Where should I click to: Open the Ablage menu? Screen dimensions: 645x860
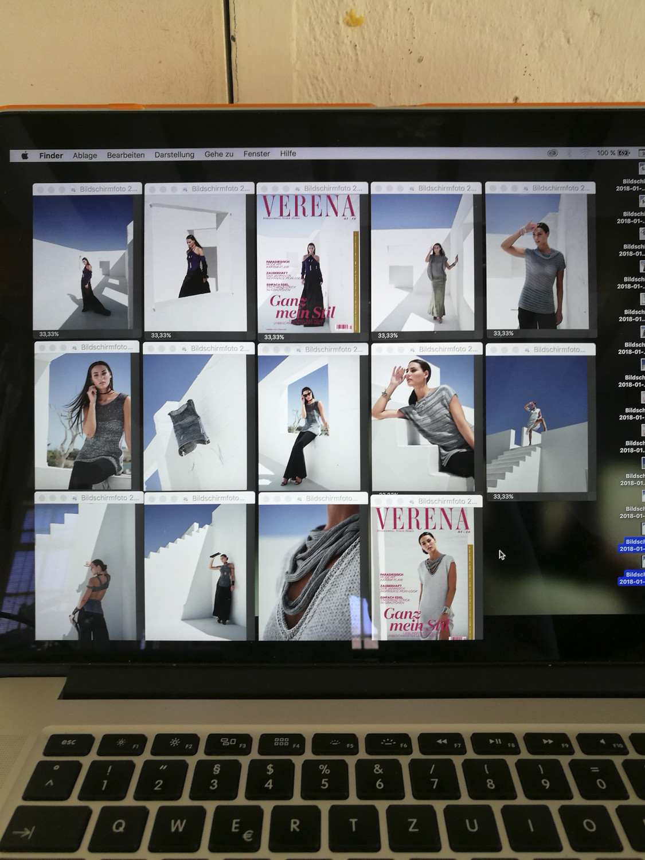[x=85, y=155]
